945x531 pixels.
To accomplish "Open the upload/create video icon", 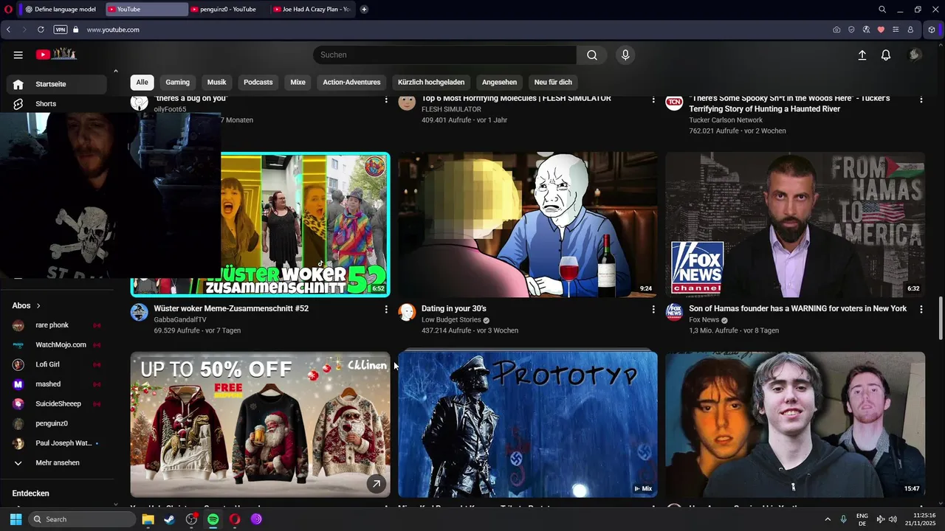I will [862, 55].
